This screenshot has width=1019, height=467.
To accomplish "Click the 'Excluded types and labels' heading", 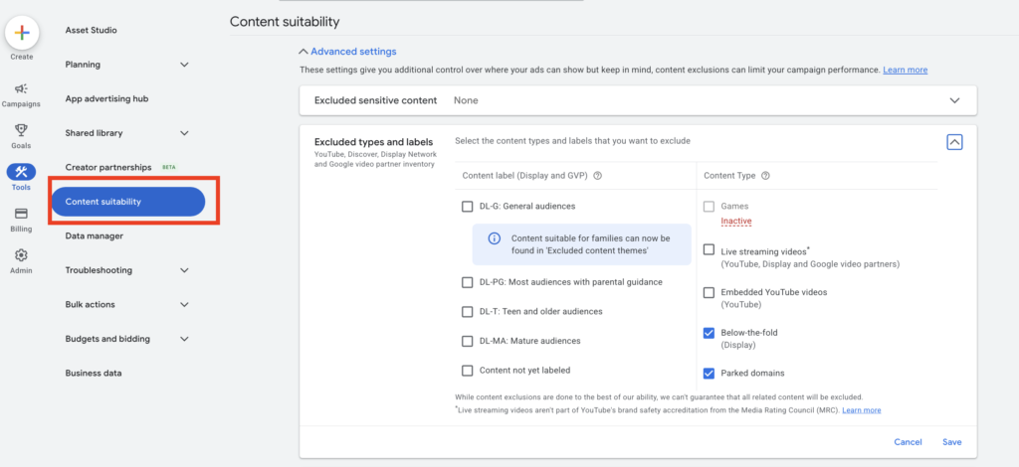I will point(374,142).
